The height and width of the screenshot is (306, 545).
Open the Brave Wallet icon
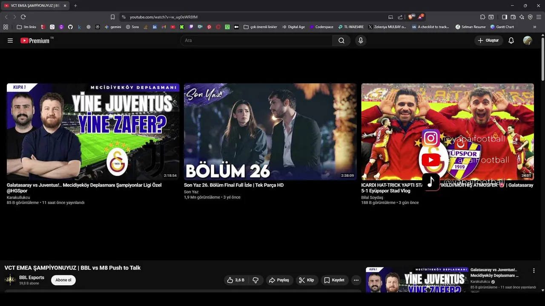coord(513,17)
